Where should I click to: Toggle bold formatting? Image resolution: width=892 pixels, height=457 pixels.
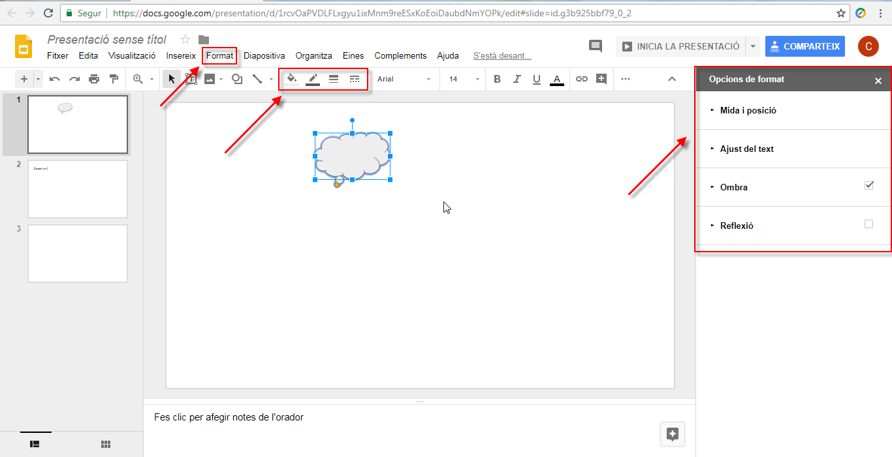[x=497, y=79]
